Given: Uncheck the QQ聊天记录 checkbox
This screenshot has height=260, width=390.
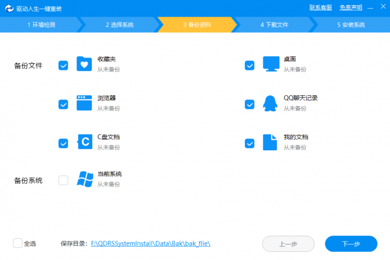Looking at the screenshot, I should (249, 104).
